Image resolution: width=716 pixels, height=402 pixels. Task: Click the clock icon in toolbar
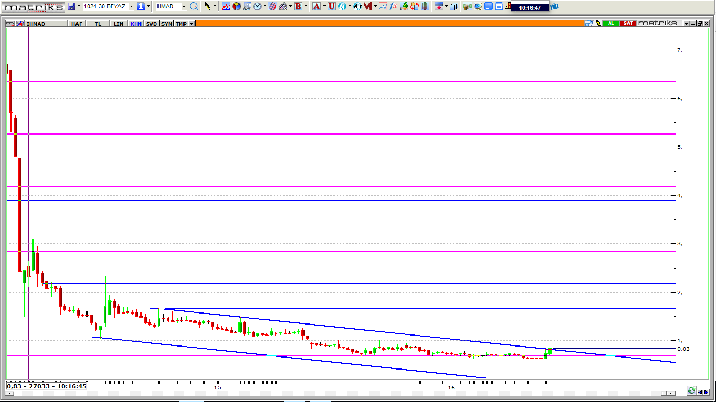point(257,6)
